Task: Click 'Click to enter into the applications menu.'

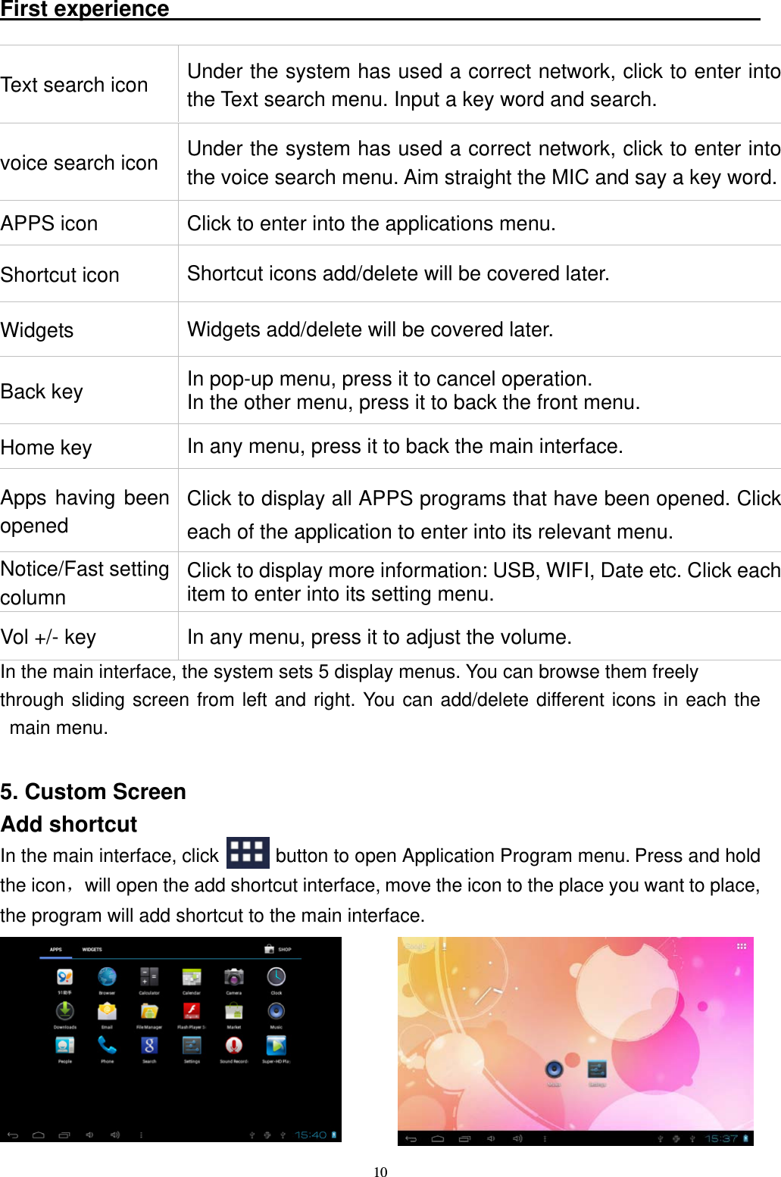Action: pos(371,223)
